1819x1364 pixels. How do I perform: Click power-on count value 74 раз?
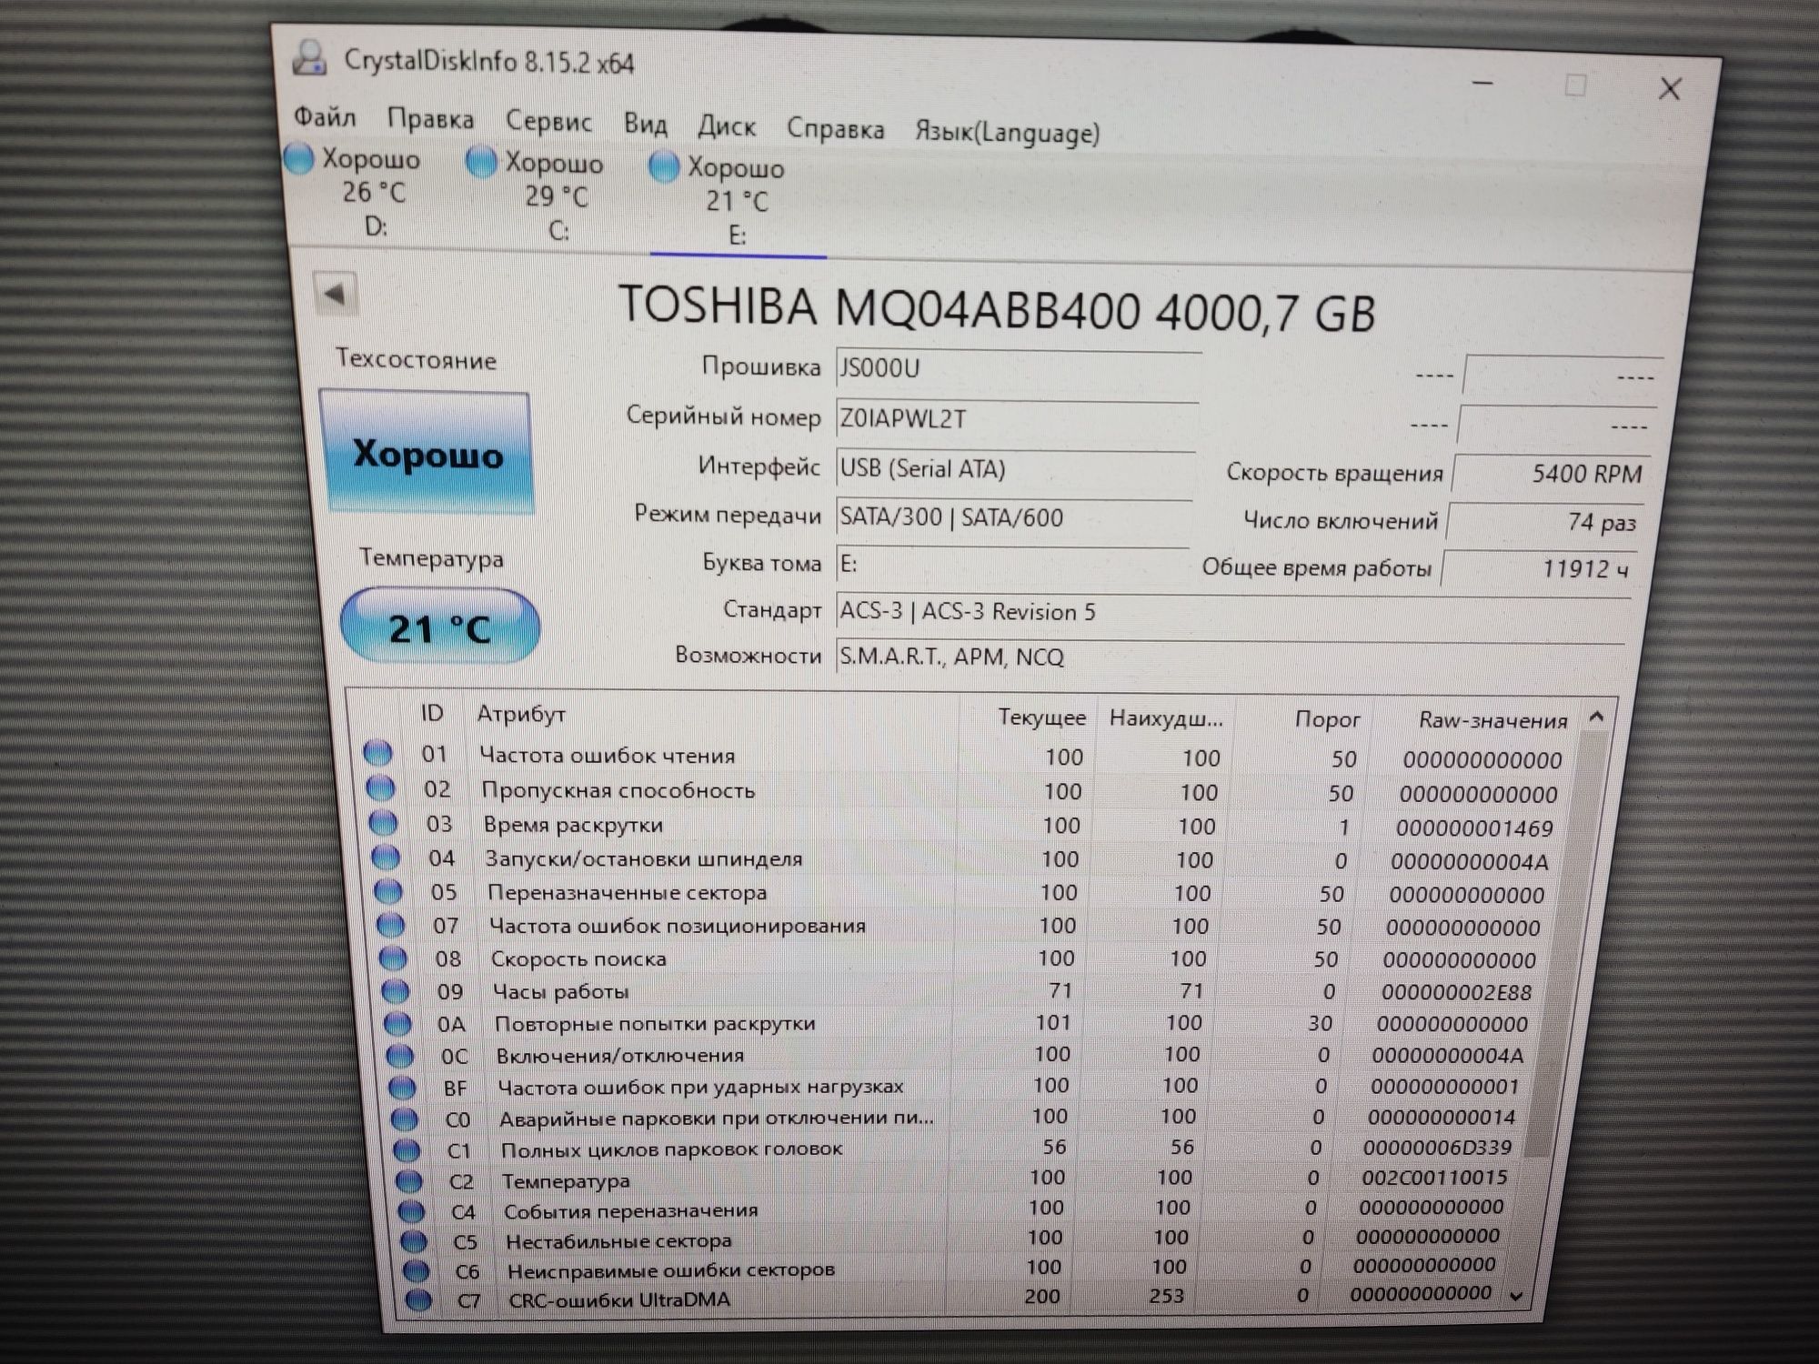1546,522
